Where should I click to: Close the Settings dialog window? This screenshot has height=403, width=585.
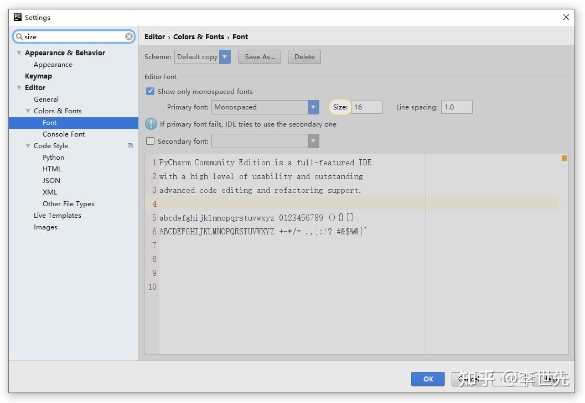[566, 17]
